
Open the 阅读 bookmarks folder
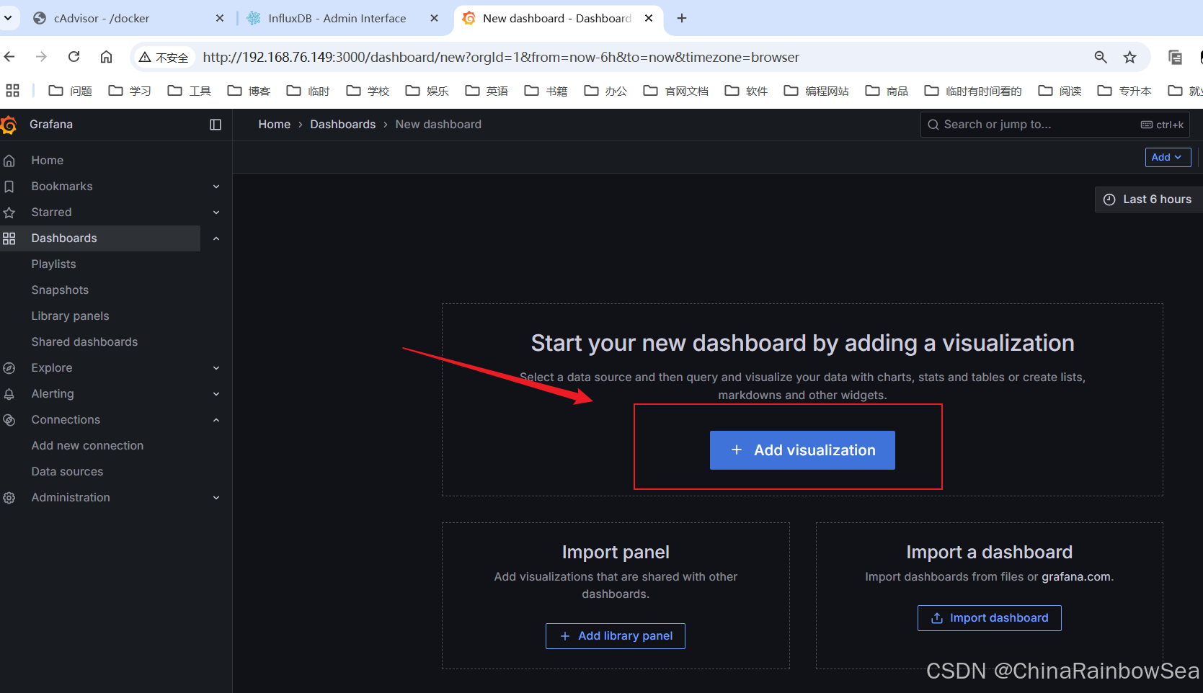(x=1060, y=91)
